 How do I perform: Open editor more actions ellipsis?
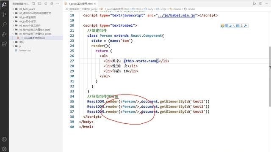[x=267, y=3]
